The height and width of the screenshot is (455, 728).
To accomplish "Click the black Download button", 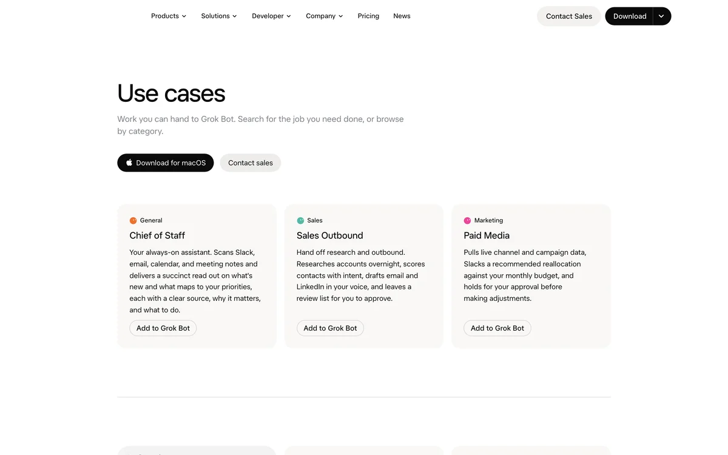I will click(x=629, y=16).
